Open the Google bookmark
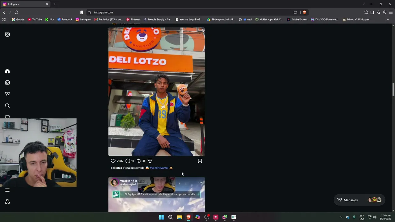This screenshot has height=222, width=395. click(18, 19)
